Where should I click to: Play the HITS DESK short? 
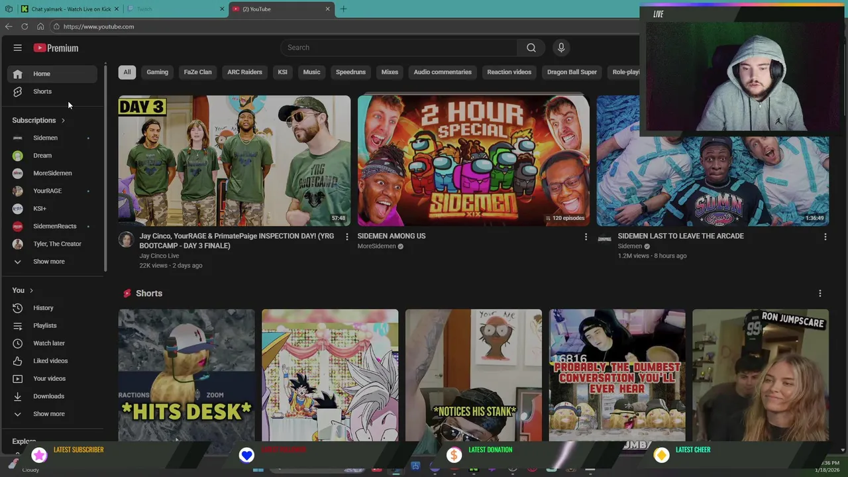pyautogui.click(x=186, y=375)
